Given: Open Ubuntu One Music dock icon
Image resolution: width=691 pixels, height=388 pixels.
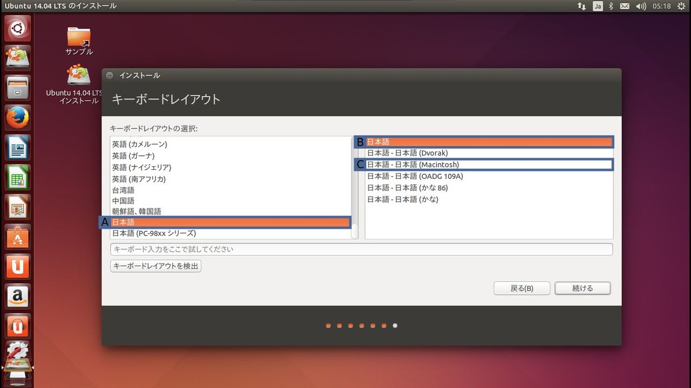Looking at the screenshot, I should [x=17, y=327].
